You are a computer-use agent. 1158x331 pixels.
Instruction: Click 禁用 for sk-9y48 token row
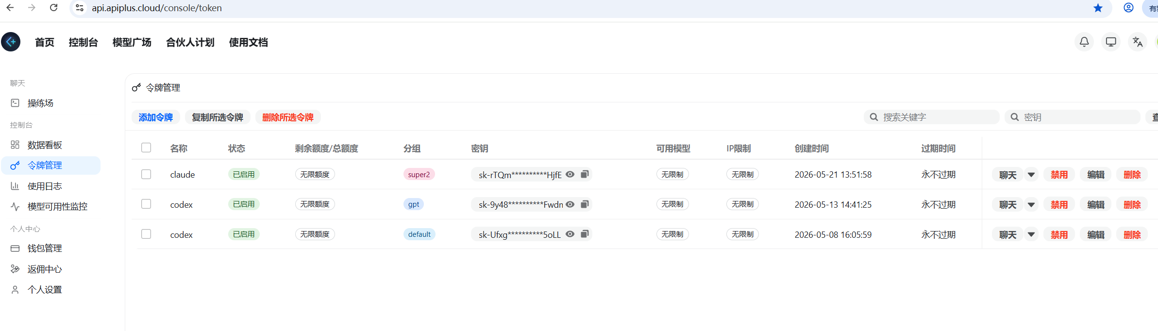1059,205
